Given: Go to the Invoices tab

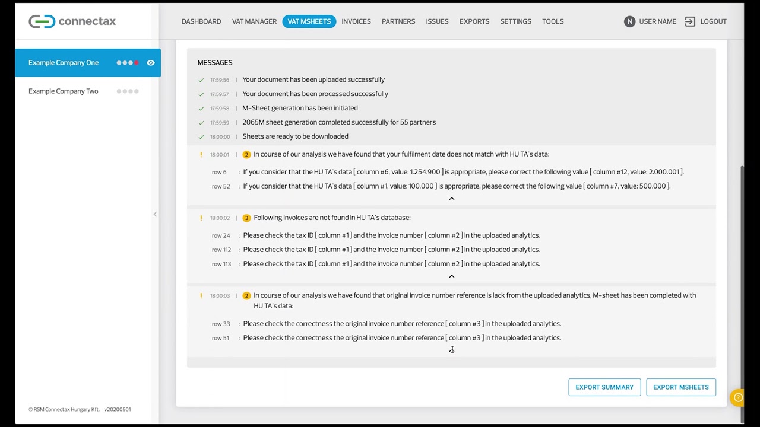Looking at the screenshot, I should pyautogui.click(x=356, y=21).
